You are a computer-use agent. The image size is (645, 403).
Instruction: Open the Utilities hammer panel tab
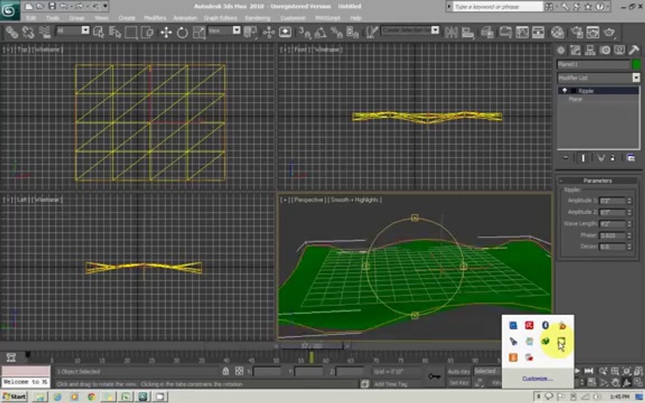click(634, 50)
